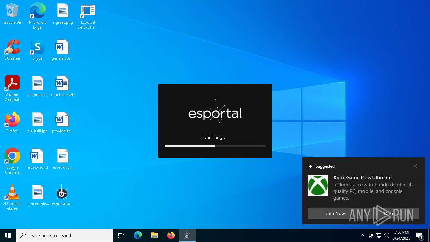
Task: Launch Microsoft Edge from the taskbar
Action: (138, 235)
